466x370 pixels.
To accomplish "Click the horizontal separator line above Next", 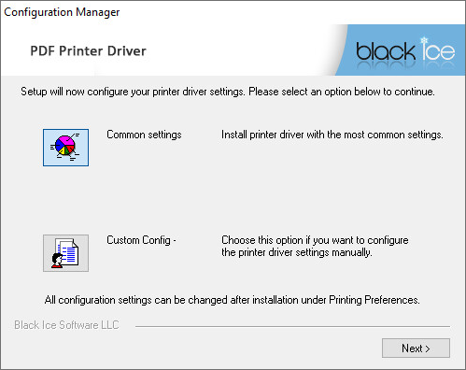I will click(292, 326).
